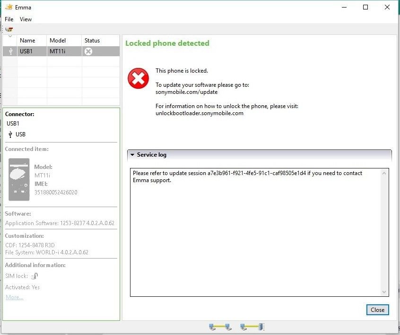Click the second server connection status icon

tap(252, 327)
